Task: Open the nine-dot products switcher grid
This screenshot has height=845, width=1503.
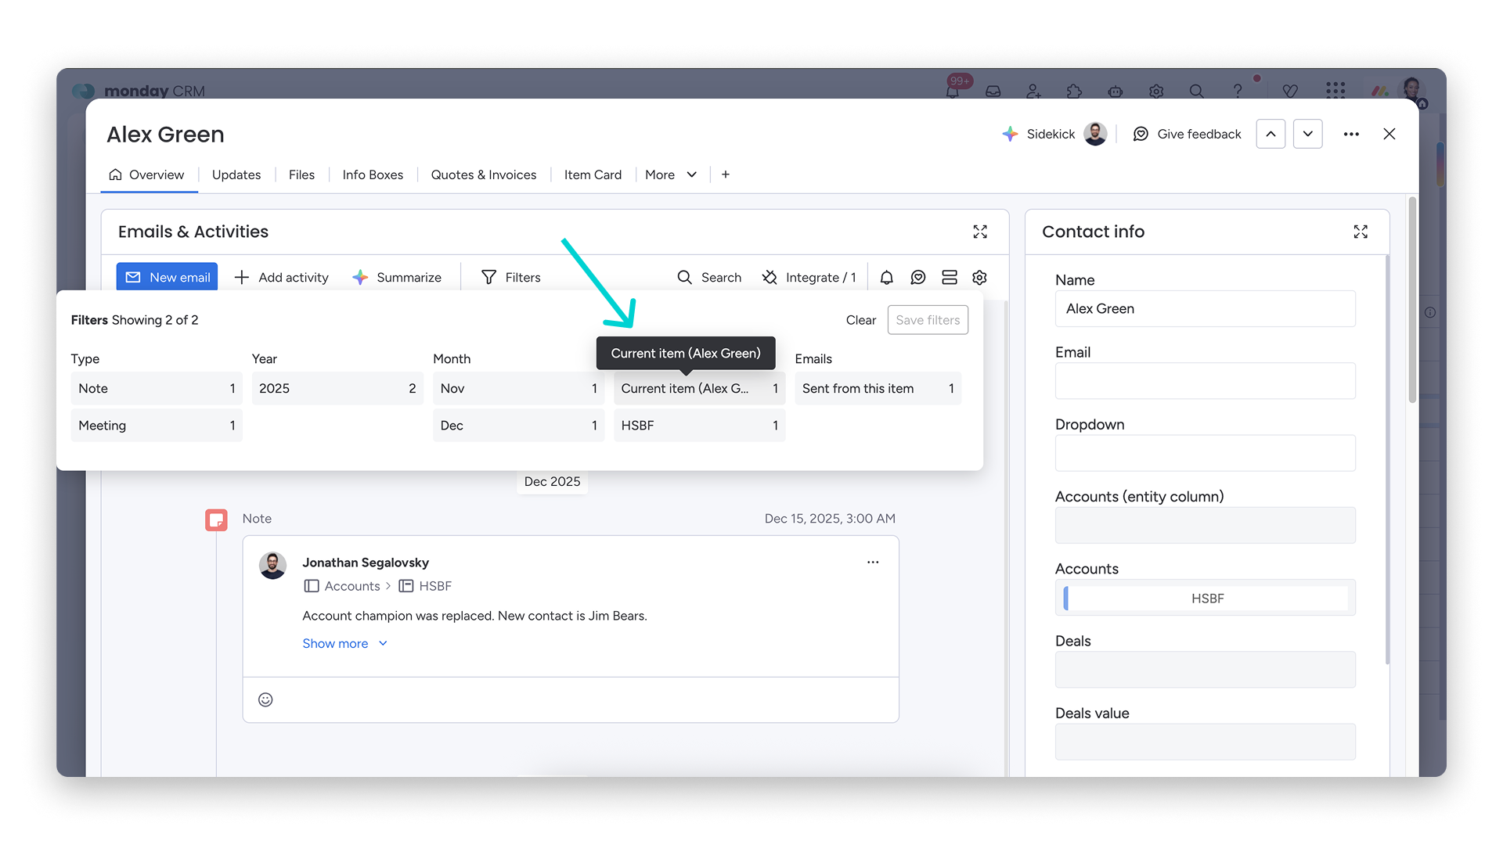Action: (x=1335, y=91)
